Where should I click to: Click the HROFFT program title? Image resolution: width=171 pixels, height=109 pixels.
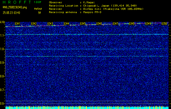pos(17,2)
